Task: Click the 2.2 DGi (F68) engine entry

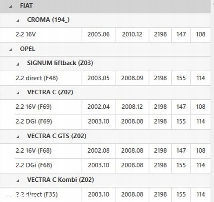Action: pos(33,165)
